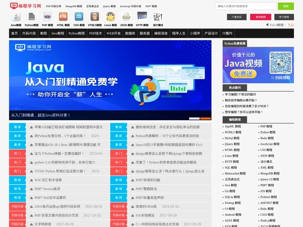
Task: Open 服务器 in navigation bar
Action: (x=144, y=33)
